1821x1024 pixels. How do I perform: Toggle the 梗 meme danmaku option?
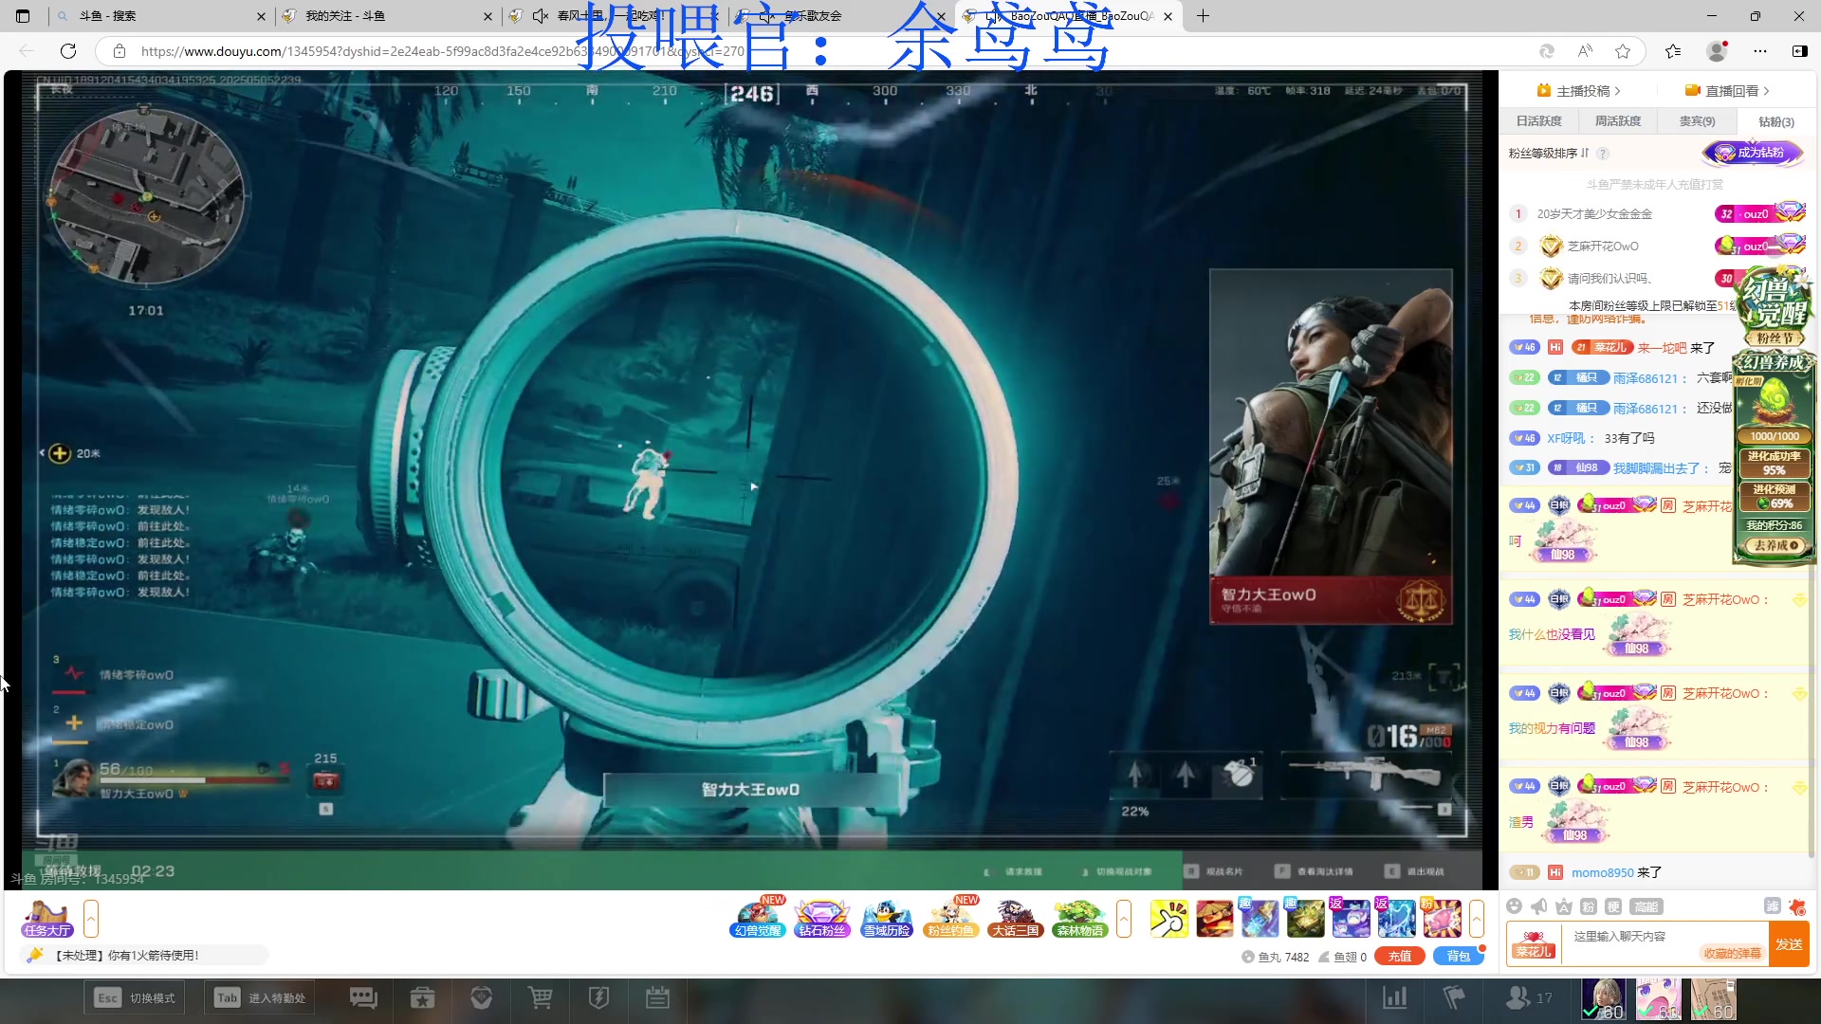[1613, 906]
